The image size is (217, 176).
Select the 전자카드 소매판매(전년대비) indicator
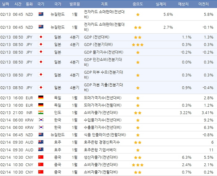pos(104,14)
